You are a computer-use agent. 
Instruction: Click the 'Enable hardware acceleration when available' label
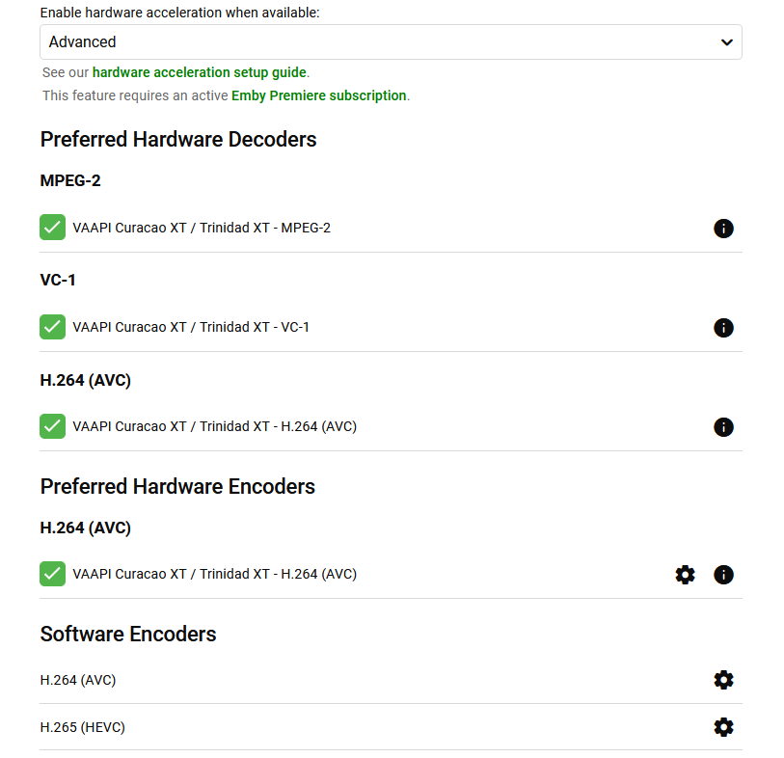[179, 14]
